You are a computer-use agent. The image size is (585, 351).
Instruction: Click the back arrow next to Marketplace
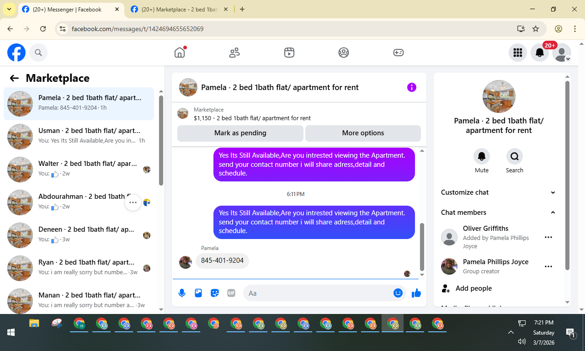pos(14,78)
